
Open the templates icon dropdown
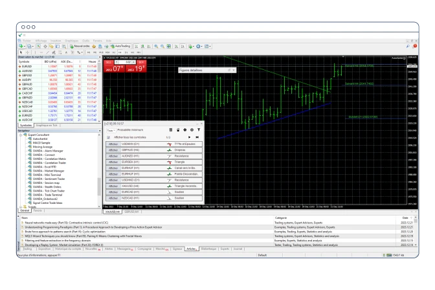tap(208, 47)
